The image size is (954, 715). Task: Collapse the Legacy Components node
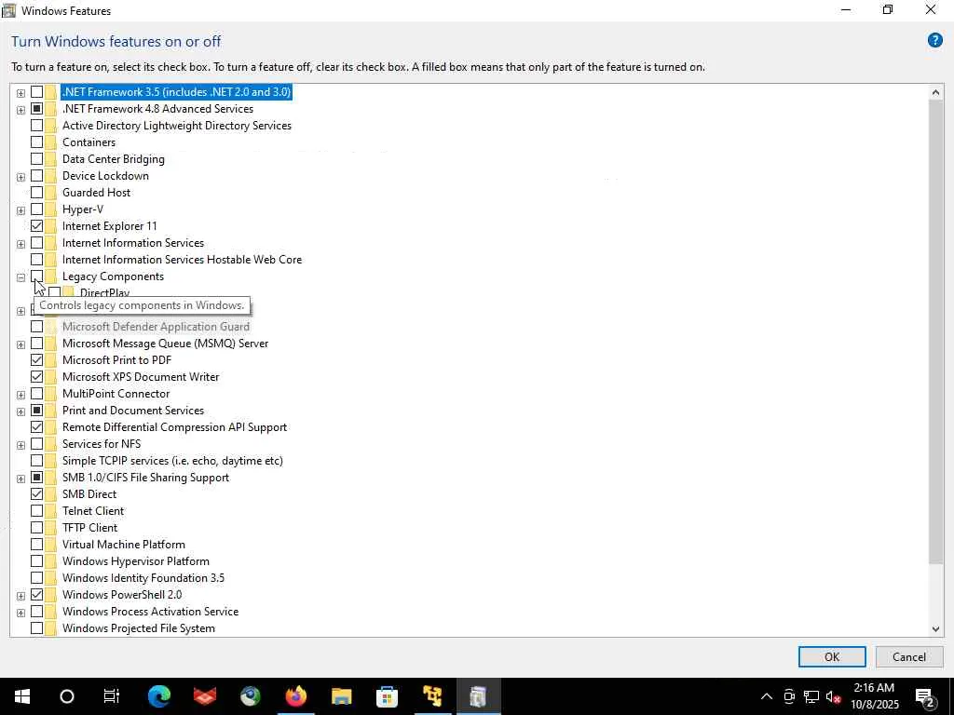point(20,277)
